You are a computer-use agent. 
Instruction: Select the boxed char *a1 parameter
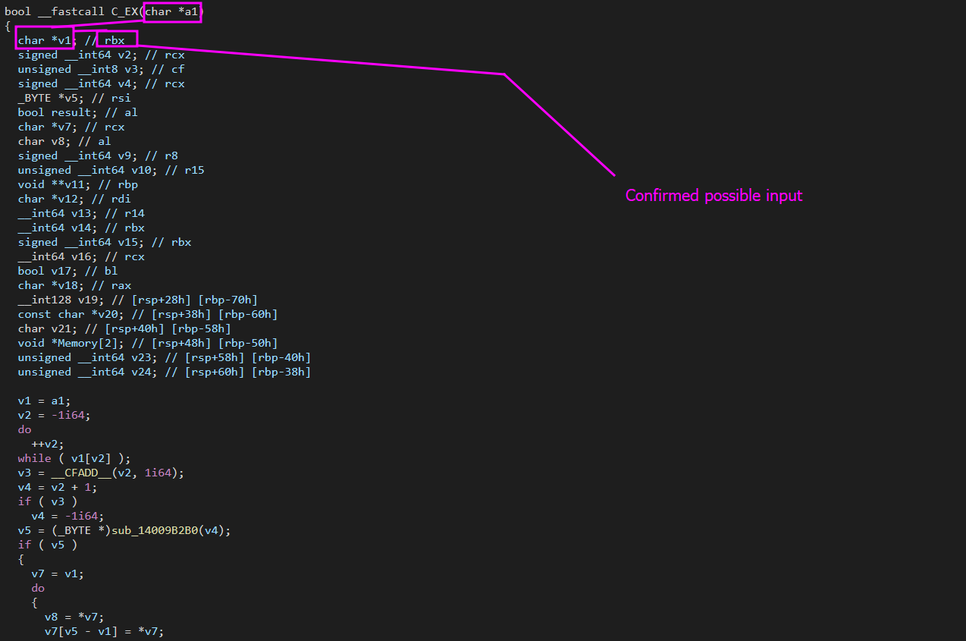pyautogui.click(x=172, y=11)
